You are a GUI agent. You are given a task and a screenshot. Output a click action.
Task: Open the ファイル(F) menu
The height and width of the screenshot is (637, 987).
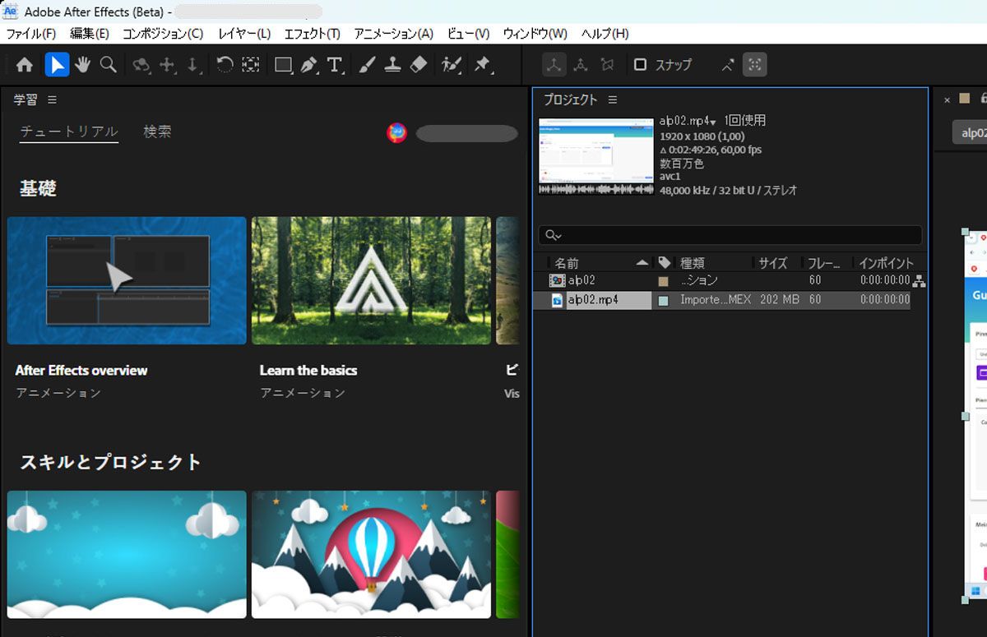tap(31, 34)
